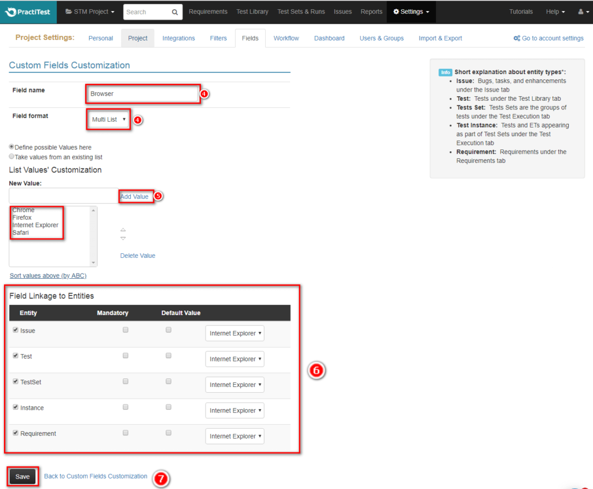Click the Save button
593x489 pixels.
[x=23, y=476]
